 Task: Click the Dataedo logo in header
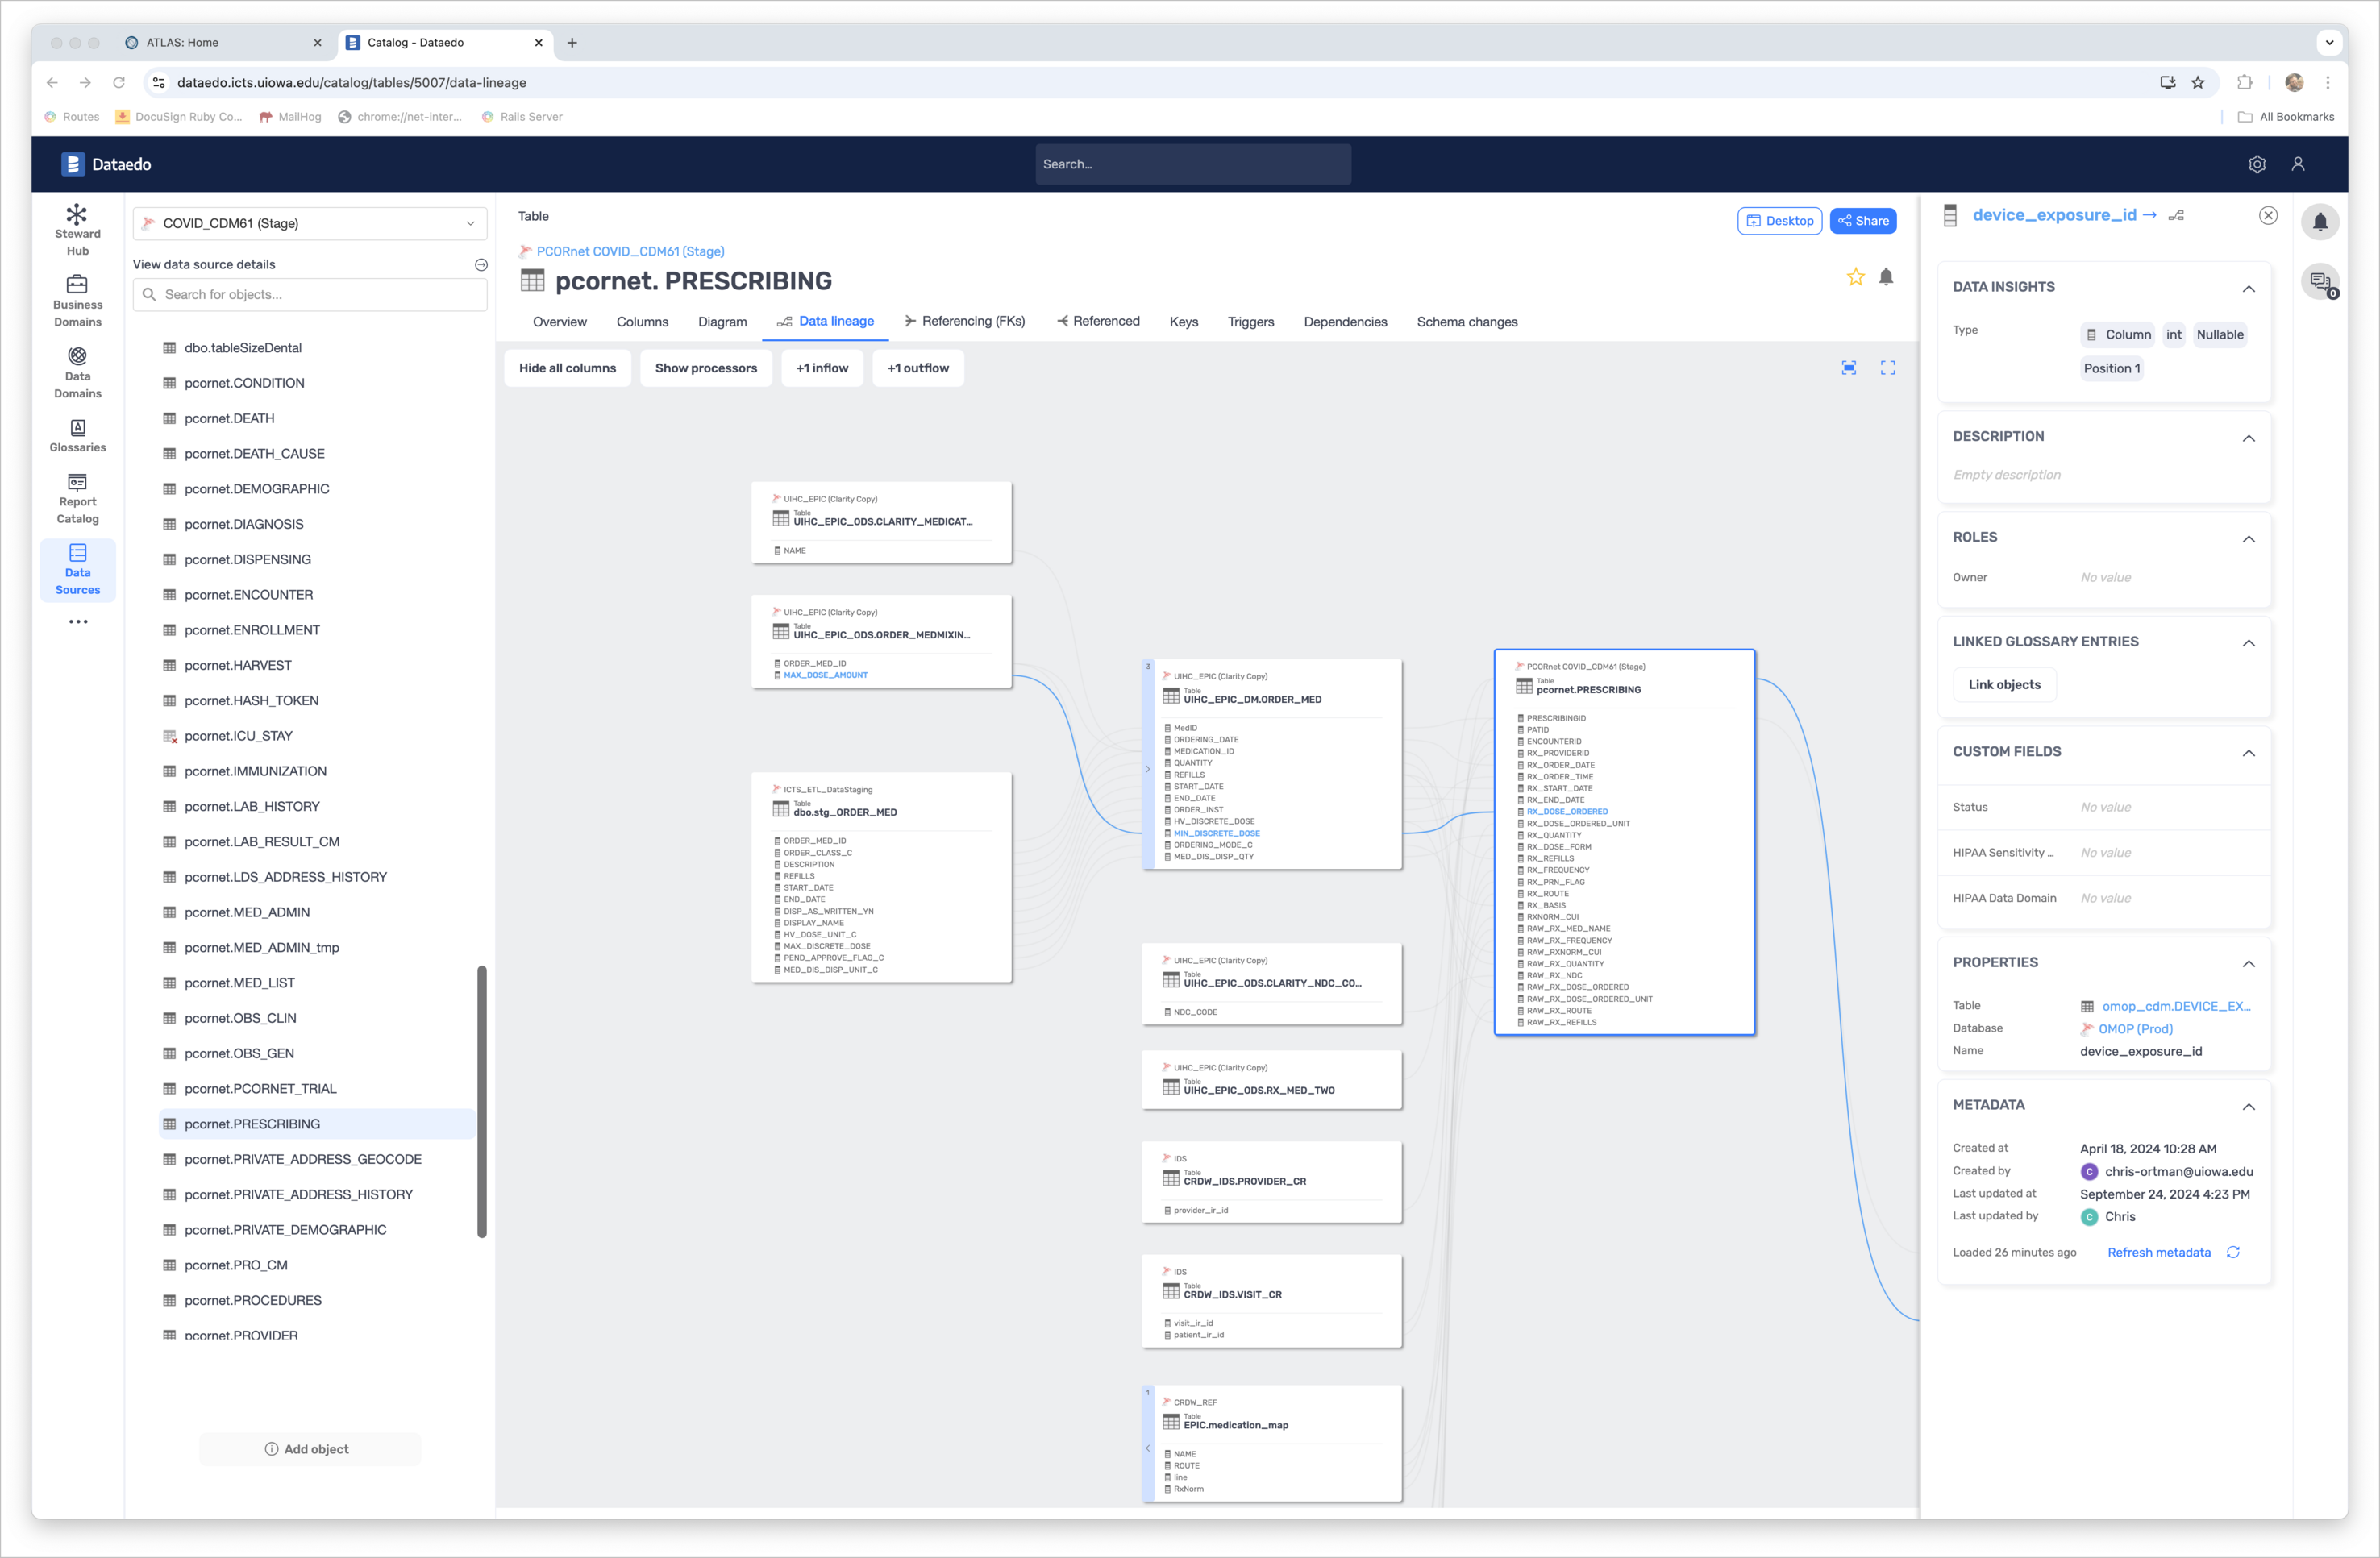106,164
